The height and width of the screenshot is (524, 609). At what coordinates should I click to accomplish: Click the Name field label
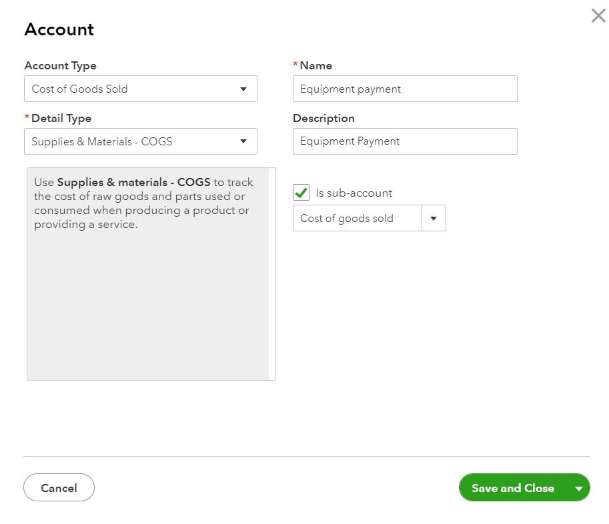(x=316, y=65)
